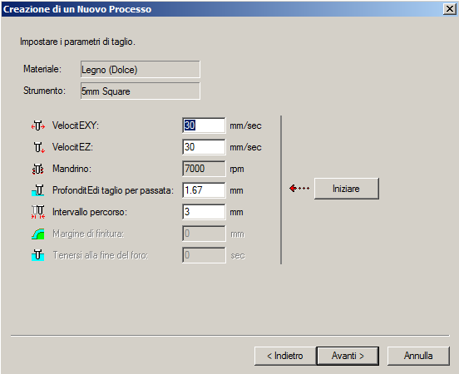Go forward with the Avanti button

click(348, 356)
